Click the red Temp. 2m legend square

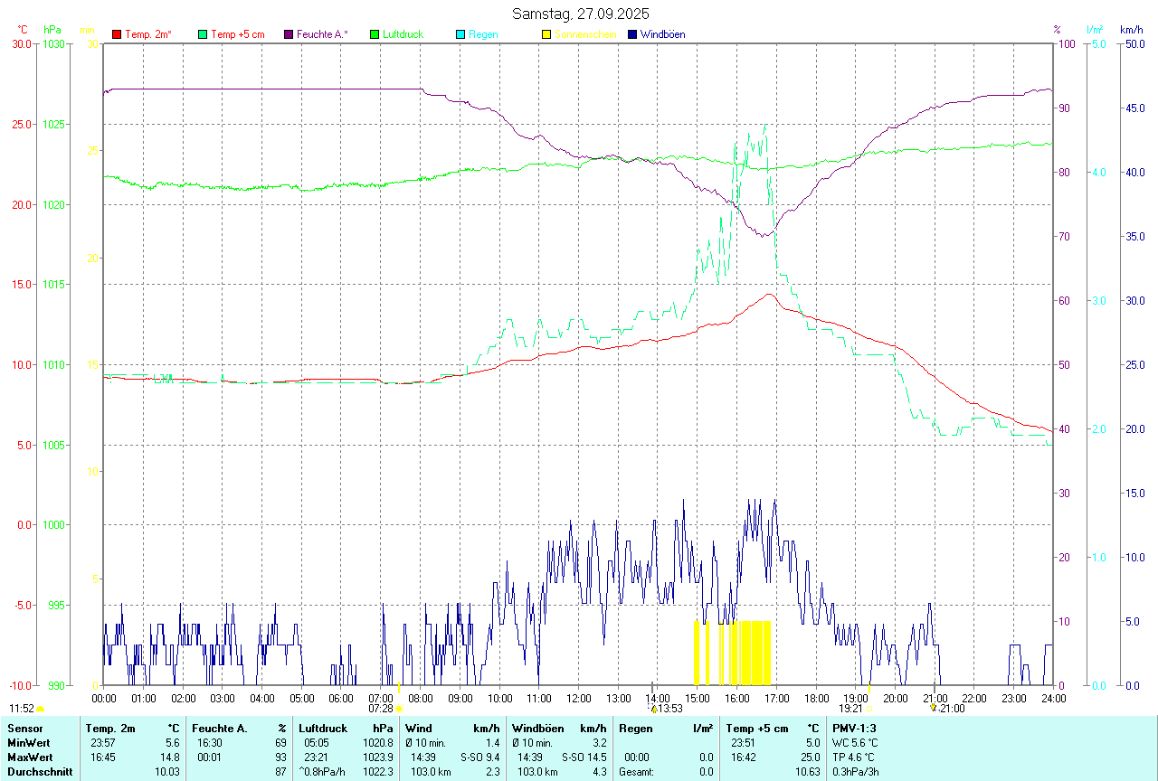tap(117, 34)
